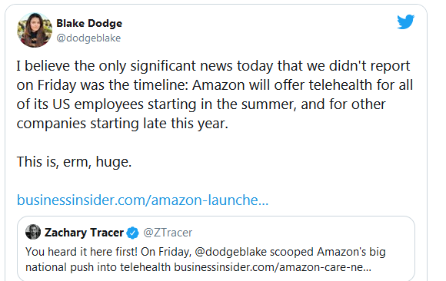Click the word "Amazon" in the main tweet
Screen dimensions: 446x281
[x=218, y=85]
